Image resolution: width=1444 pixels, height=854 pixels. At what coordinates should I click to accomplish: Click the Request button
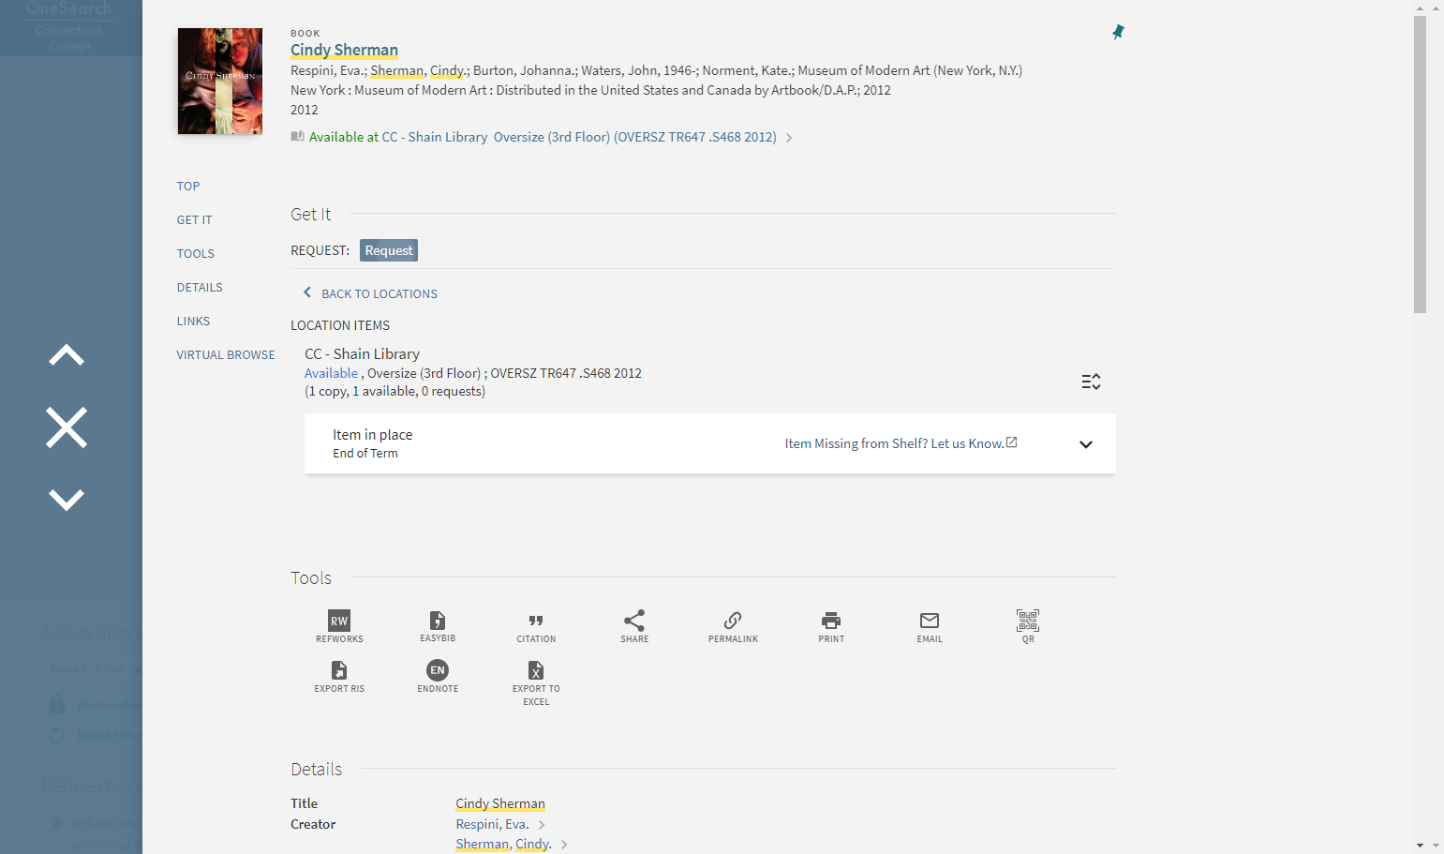[x=389, y=250]
